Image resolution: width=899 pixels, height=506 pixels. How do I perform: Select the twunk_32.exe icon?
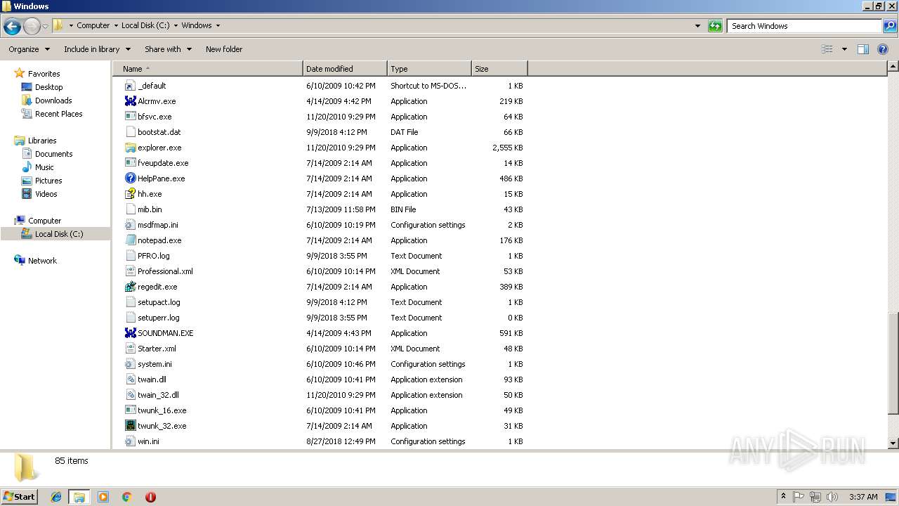tap(130, 426)
